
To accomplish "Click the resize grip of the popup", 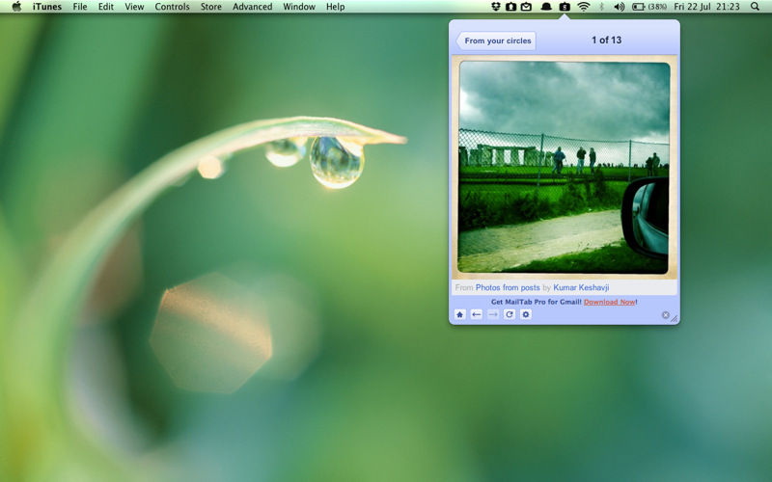I will 675,319.
